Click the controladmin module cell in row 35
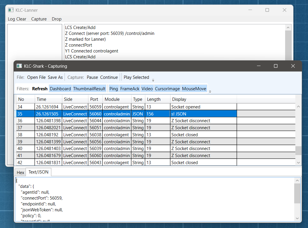This screenshot has height=228, width=308. [x=117, y=114]
